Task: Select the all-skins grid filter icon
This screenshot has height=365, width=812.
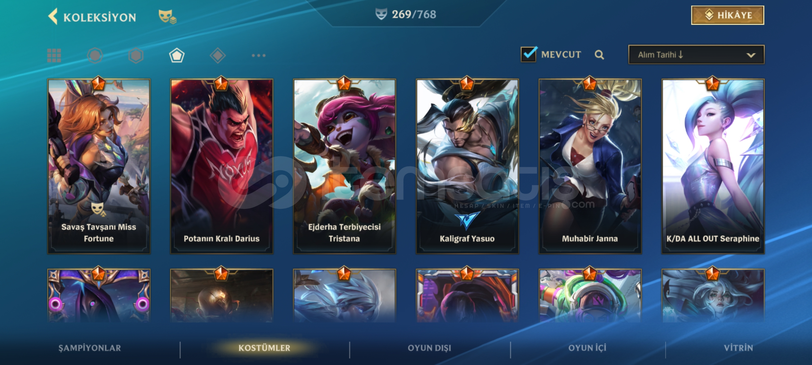Action: (x=54, y=55)
